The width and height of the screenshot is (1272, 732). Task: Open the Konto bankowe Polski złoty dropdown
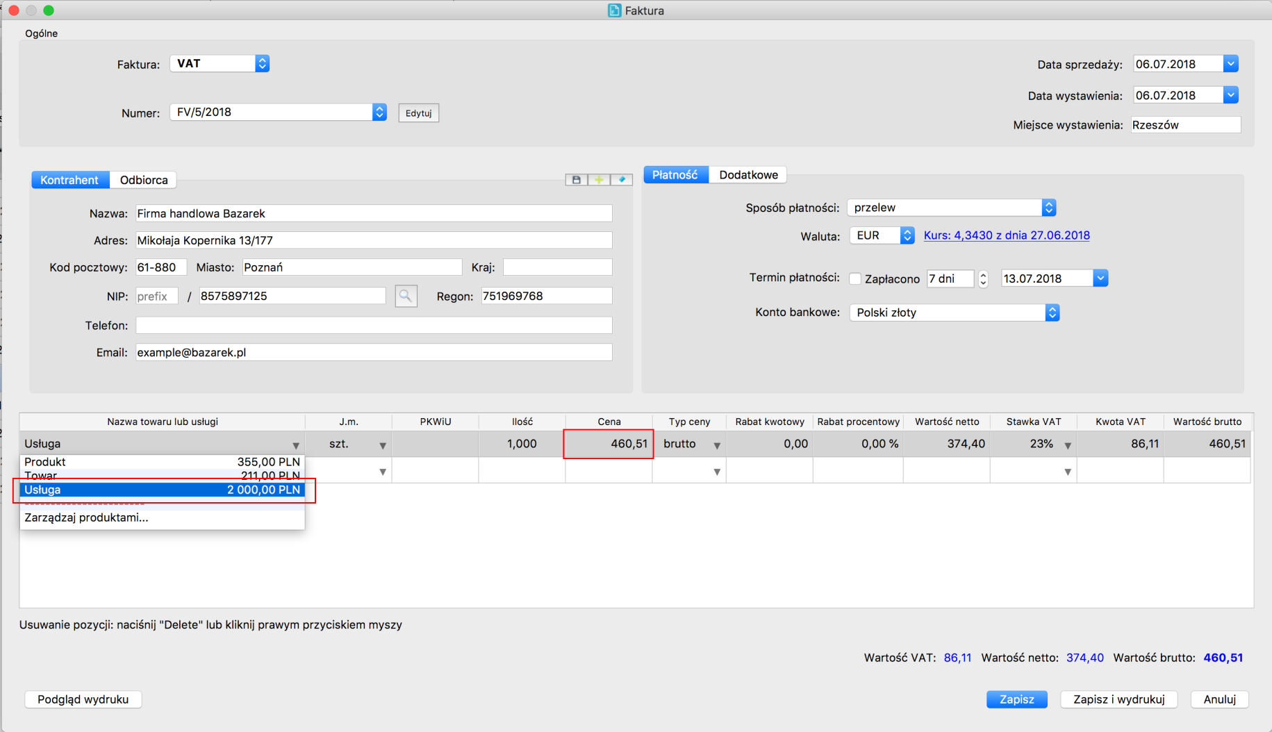pos(955,313)
